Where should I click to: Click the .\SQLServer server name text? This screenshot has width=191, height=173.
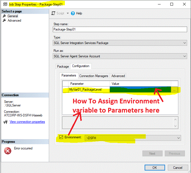[12, 105]
